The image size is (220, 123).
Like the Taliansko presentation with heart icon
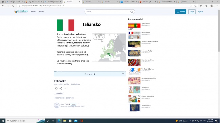[56, 88]
